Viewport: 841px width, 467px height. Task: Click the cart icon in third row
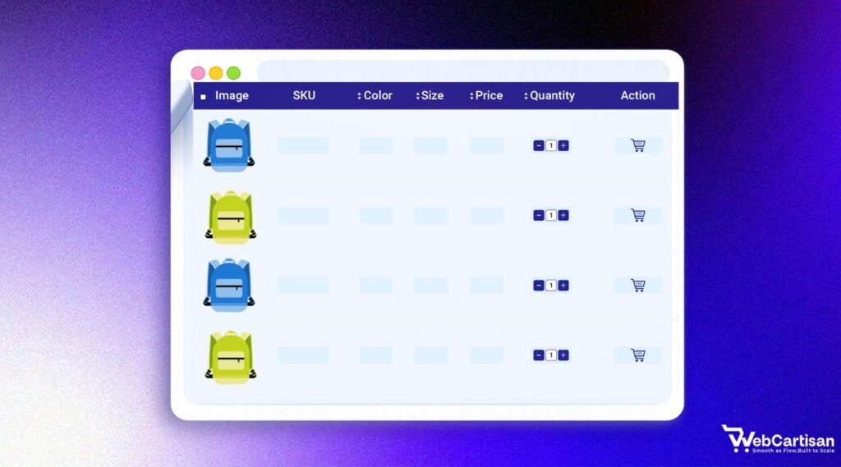(637, 286)
